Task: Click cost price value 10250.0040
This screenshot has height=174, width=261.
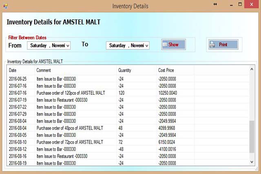Action: click(168, 93)
